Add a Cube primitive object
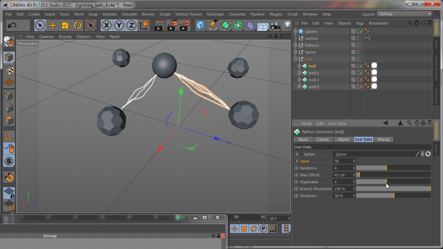This screenshot has height=249, width=443. point(201,26)
